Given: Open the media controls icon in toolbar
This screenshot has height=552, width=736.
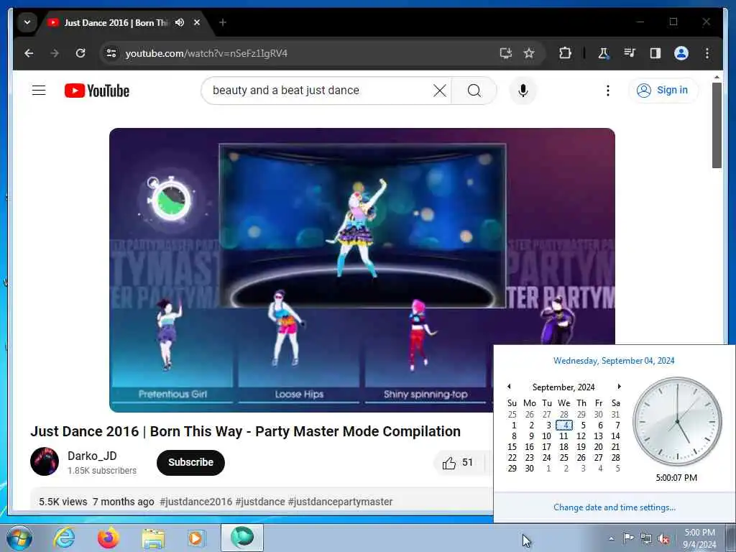Looking at the screenshot, I should pos(630,53).
